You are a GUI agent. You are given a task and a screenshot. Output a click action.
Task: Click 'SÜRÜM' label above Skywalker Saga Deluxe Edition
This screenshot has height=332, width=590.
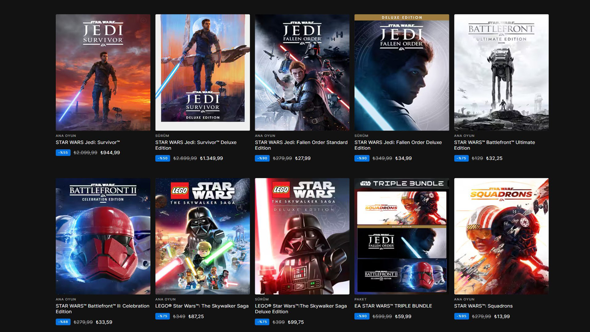point(262,299)
